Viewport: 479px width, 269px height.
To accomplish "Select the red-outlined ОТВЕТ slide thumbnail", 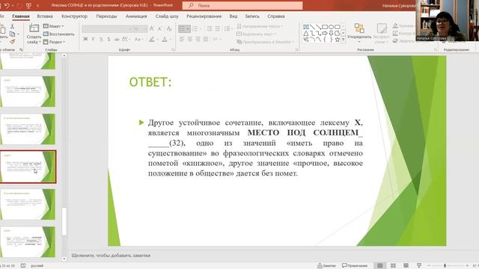I will (28, 167).
